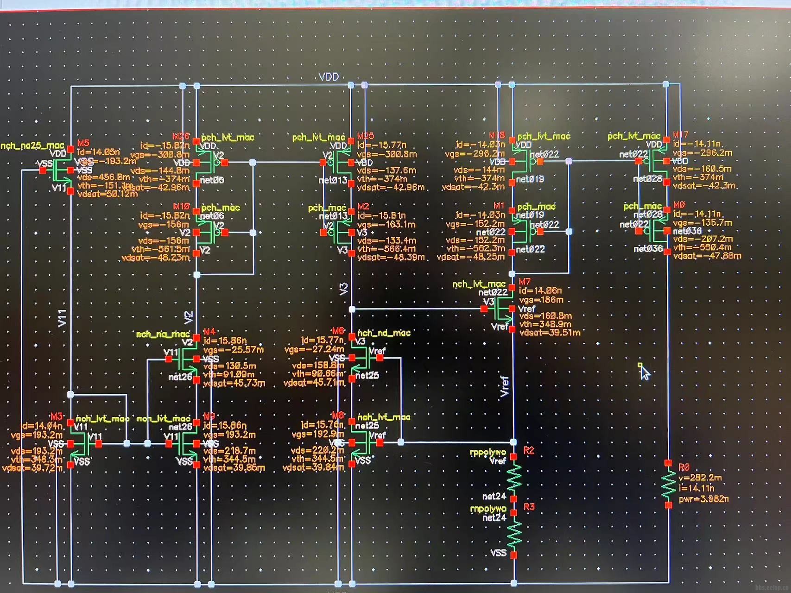Click the net06 label under M26
This screenshot has height=593, width=791.
212,180
